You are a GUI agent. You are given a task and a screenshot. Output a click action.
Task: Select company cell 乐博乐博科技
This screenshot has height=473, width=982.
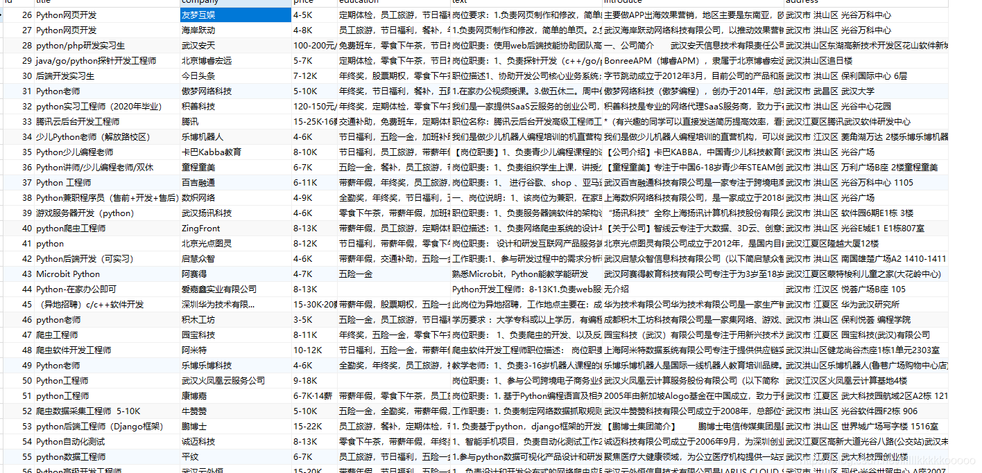235,365
